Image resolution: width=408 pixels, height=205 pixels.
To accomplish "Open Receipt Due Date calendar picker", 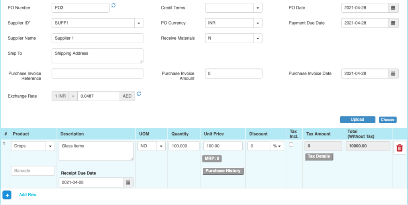I will 128,182.
